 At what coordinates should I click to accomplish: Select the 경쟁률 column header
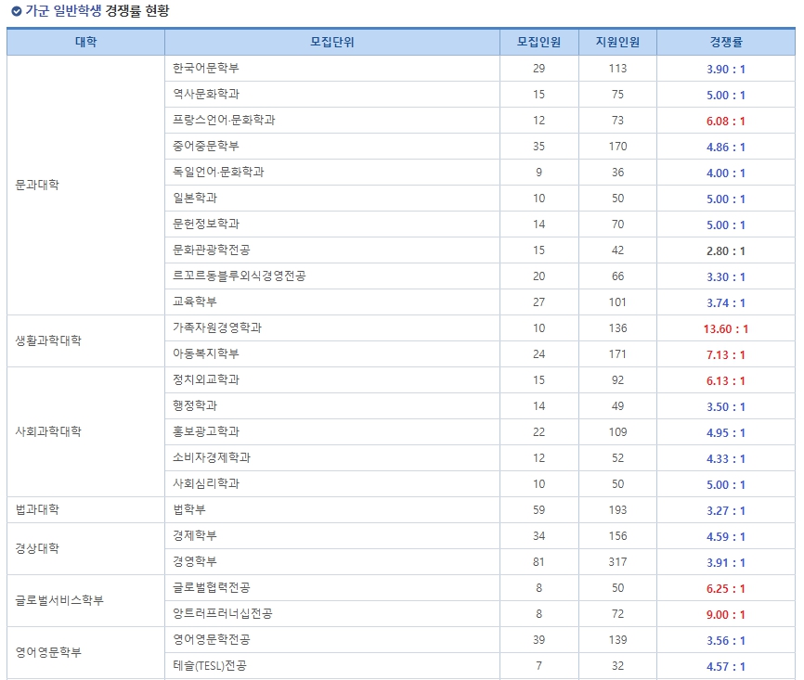pyautogui.click(x=726, y=42)
